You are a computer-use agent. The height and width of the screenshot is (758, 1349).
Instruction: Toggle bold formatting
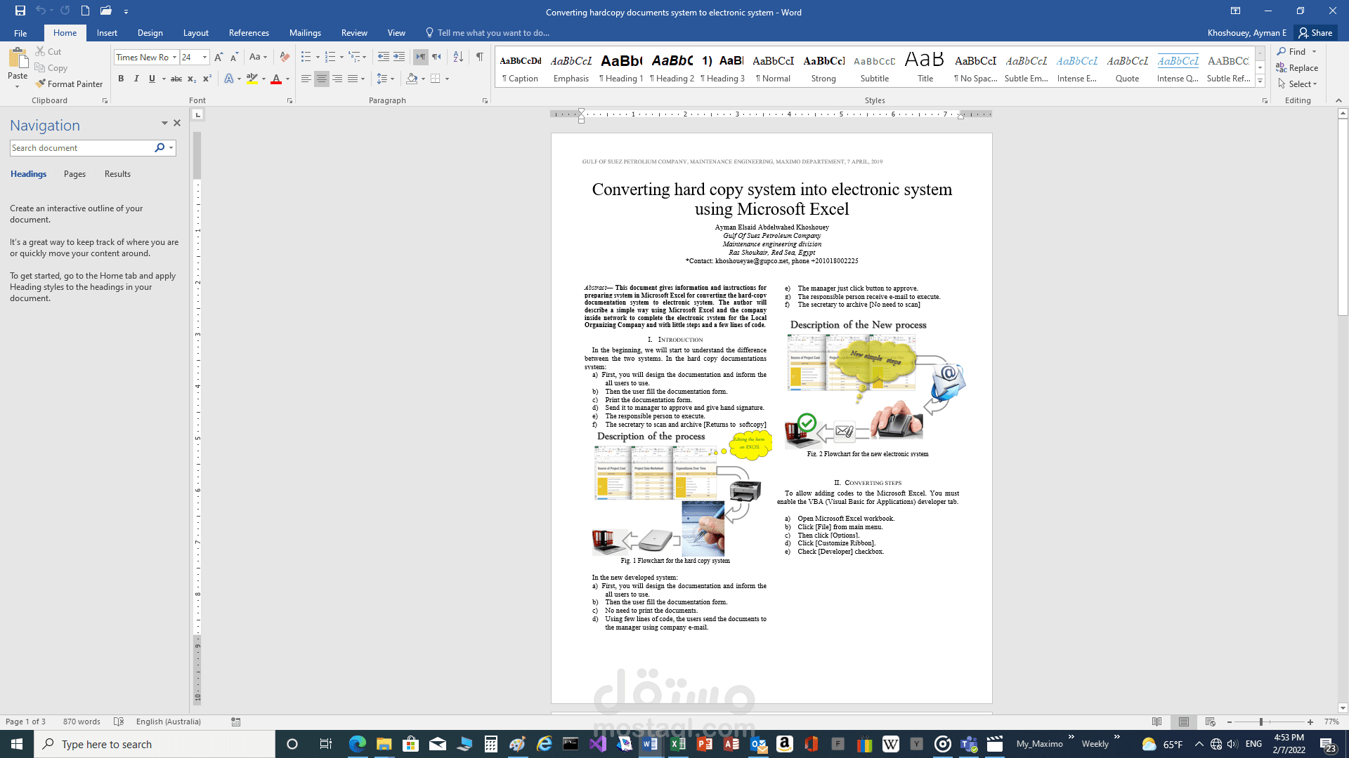(121, 79)
